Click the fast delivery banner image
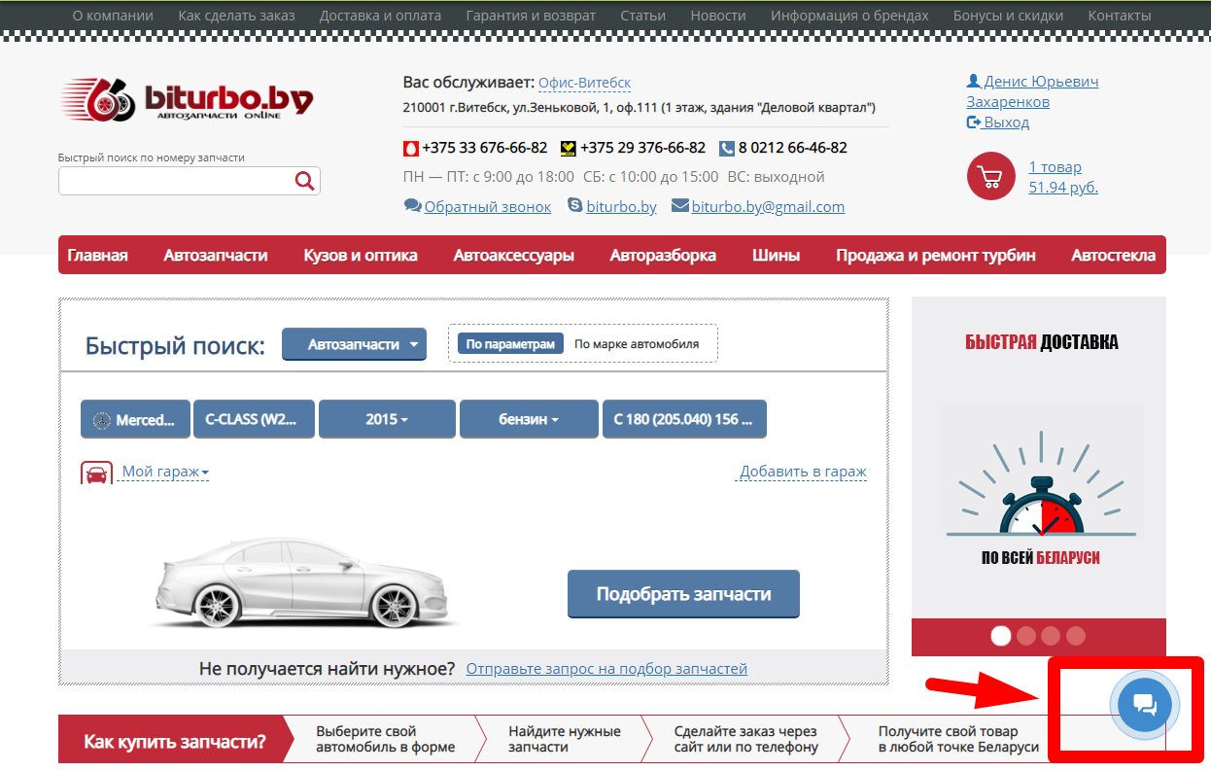The width and height of the screenshot is (1211, 771). [x=1039, y=457]
